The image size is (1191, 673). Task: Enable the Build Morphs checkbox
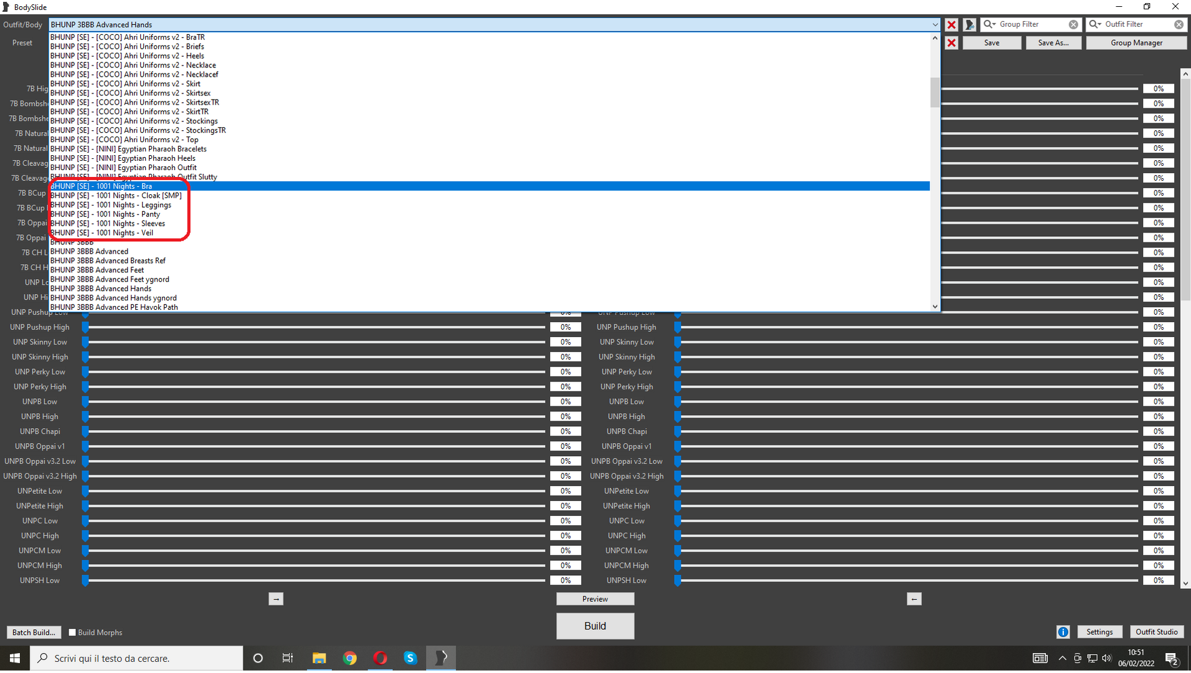[x=72, y=632]
